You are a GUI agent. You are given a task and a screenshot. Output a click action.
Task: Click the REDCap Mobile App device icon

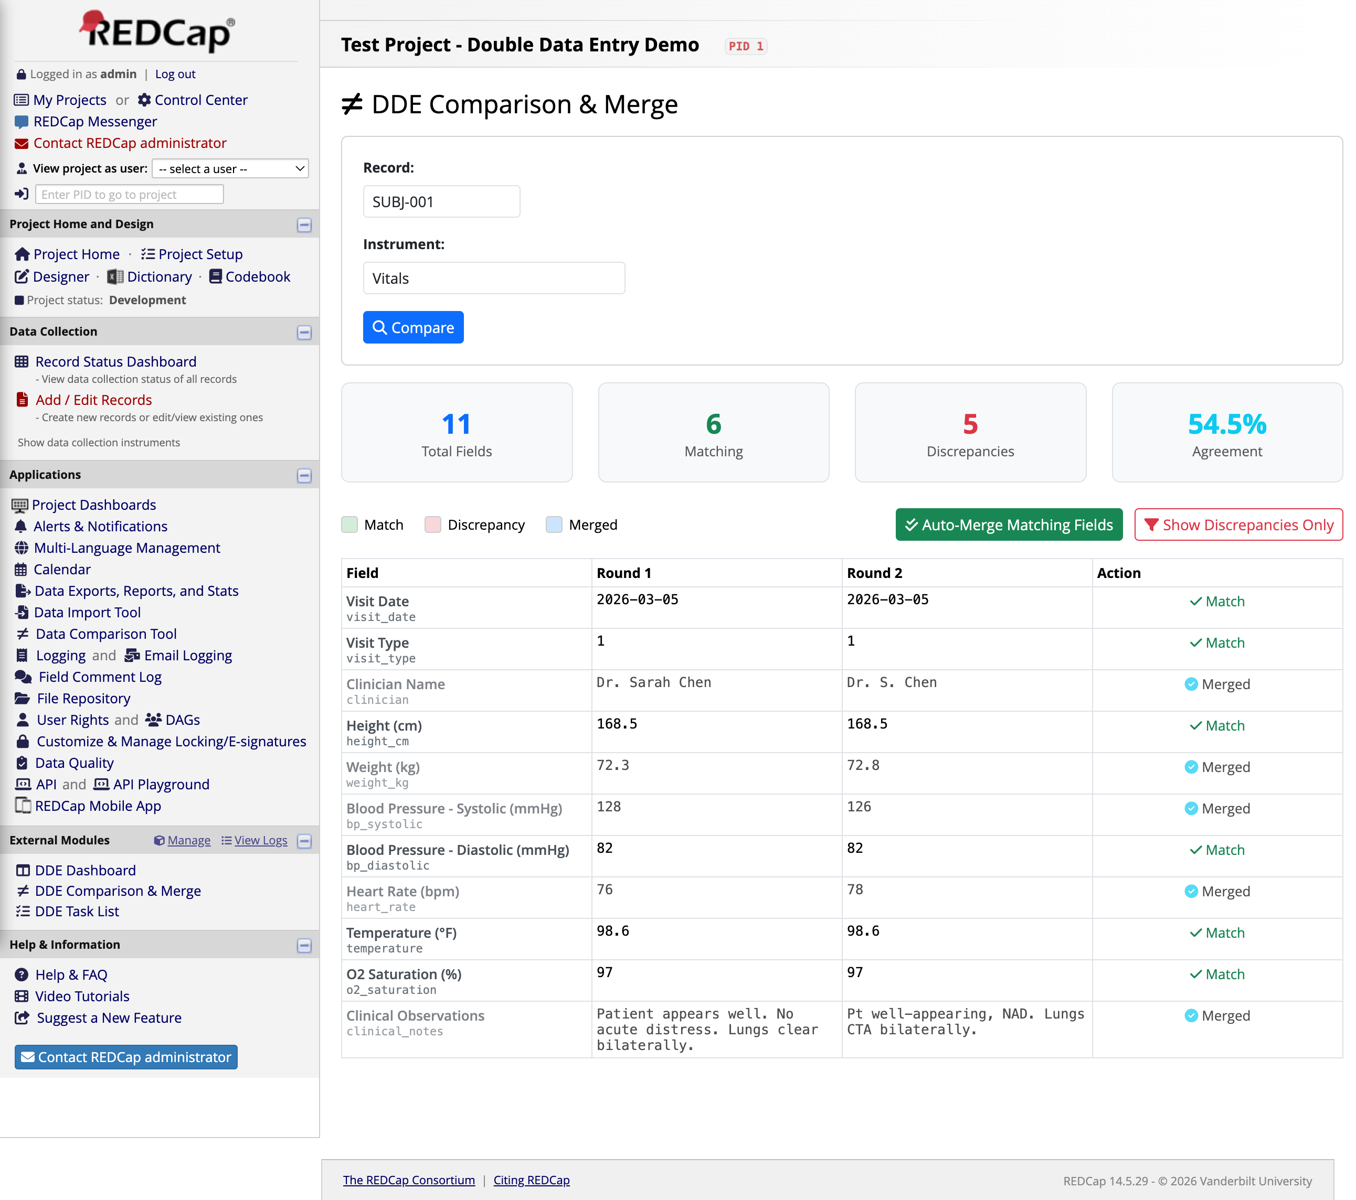(23, 806)
